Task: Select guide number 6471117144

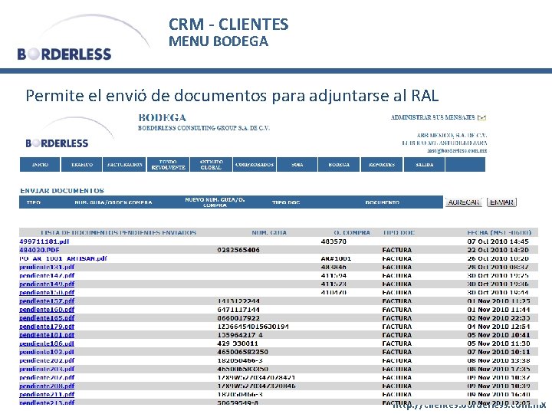Action: (x=238, y=310)
